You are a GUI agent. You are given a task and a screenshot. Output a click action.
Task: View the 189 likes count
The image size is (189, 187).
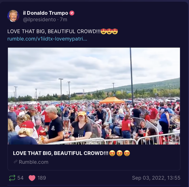pos(42,178)
